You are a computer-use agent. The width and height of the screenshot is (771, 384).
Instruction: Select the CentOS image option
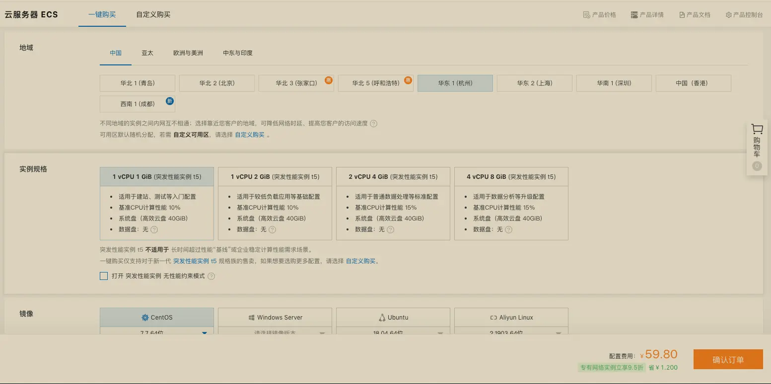point(157,318)
